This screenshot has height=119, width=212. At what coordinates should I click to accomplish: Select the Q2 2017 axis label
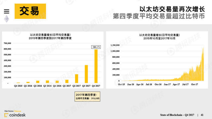(76, 86)
